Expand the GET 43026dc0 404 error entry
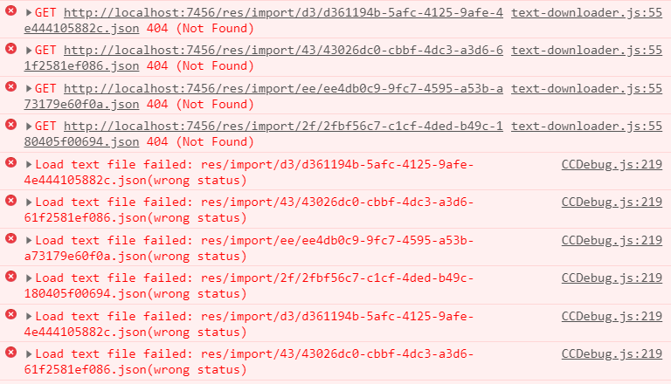The image size is (671, 384). coord(29,51)
